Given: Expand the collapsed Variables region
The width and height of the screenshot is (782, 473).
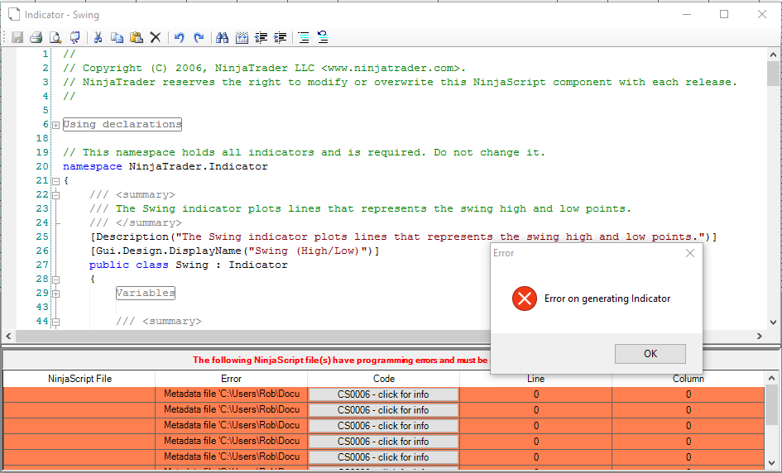Looking at the screenshot, I should pyautogui.click(x=55, y=294).
